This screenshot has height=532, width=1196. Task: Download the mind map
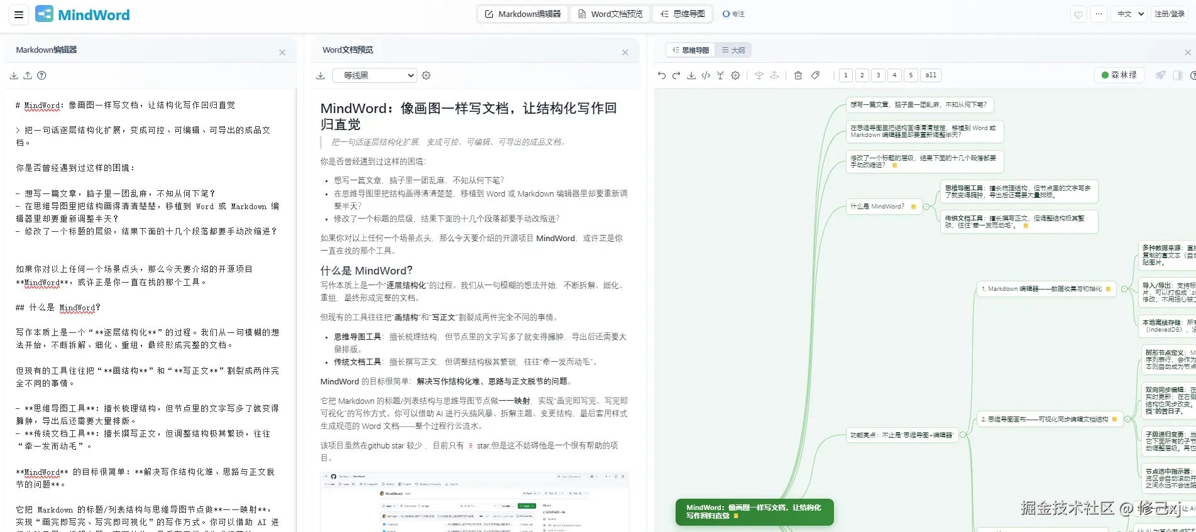click(691, 75)
